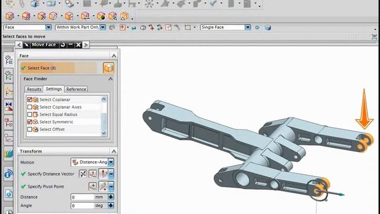The width and height of the screenshot is (380, 214).
Task: Click the blue arrow next to Single Face
Action: [x=257, y=27]
